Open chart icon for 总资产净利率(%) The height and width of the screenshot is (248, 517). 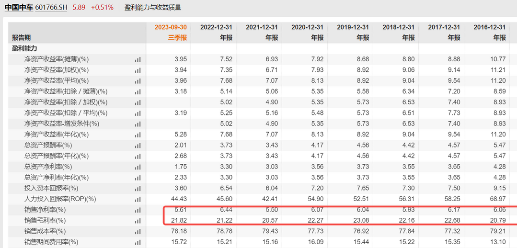tap(138, 167)
